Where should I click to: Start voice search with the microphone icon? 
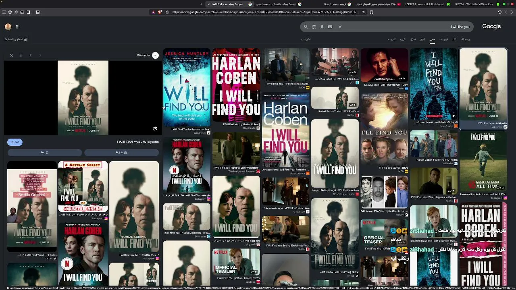pos(322,27)
